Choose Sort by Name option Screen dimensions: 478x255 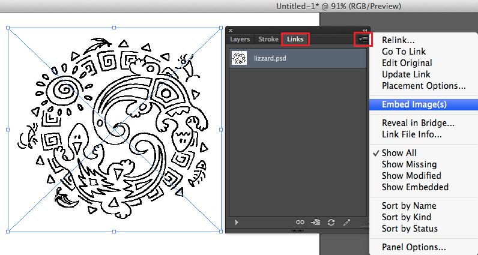click(410, 206)
